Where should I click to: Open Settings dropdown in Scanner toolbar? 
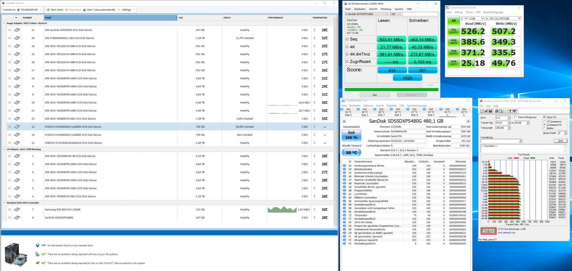134,10
